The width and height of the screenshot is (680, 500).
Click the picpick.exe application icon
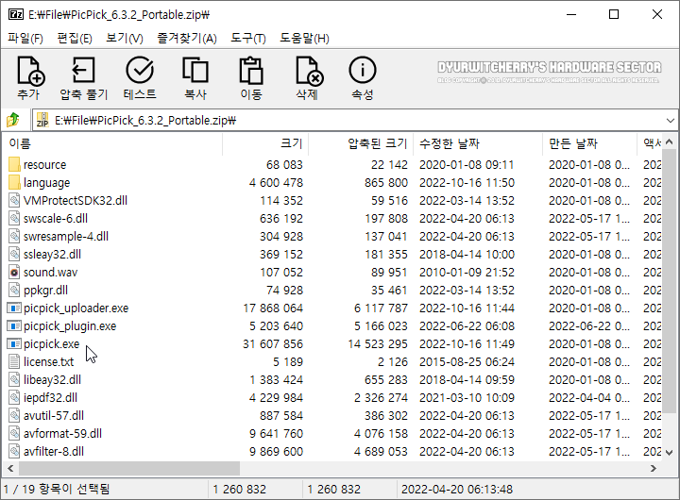click(14, 344)
